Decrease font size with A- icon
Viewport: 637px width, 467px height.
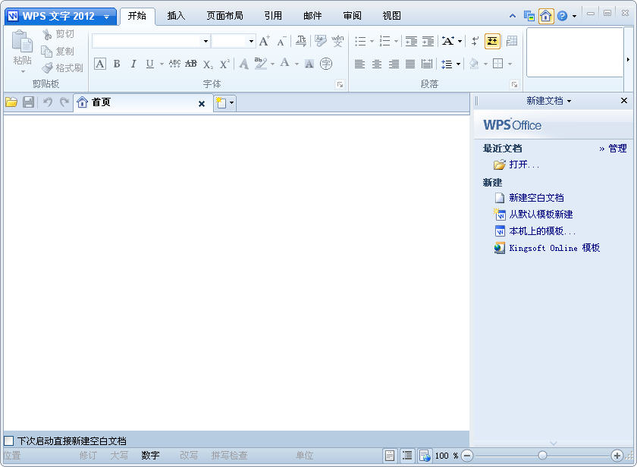click(x=281, y=41)
